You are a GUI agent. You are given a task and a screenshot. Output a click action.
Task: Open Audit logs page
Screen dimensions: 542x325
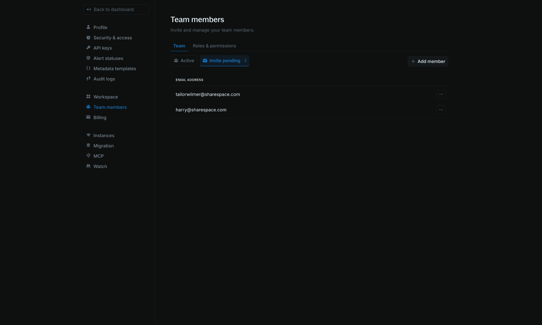(x=104, y=79)
